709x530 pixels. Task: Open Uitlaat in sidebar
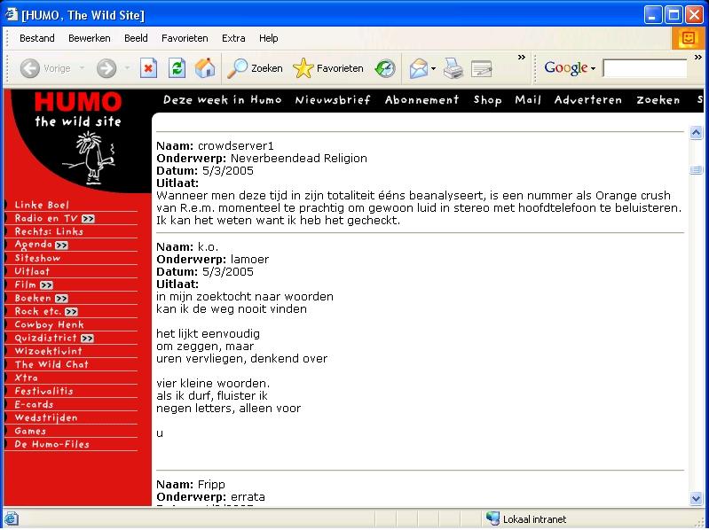tap(32, 272)
